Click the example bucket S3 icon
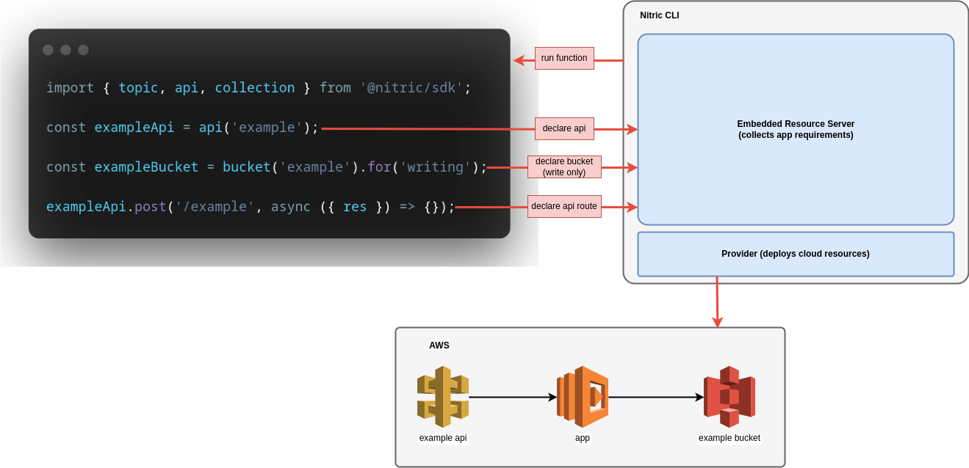 (x=730, y=396)
